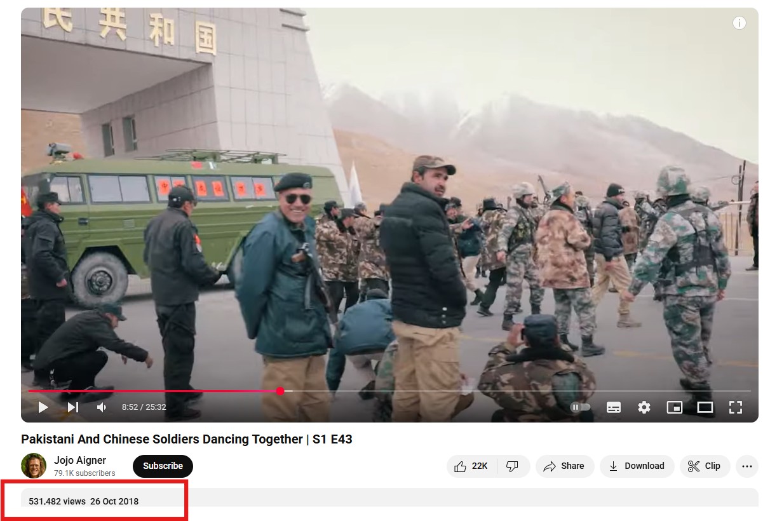Like the video with 22K likes

coord(471,466)
